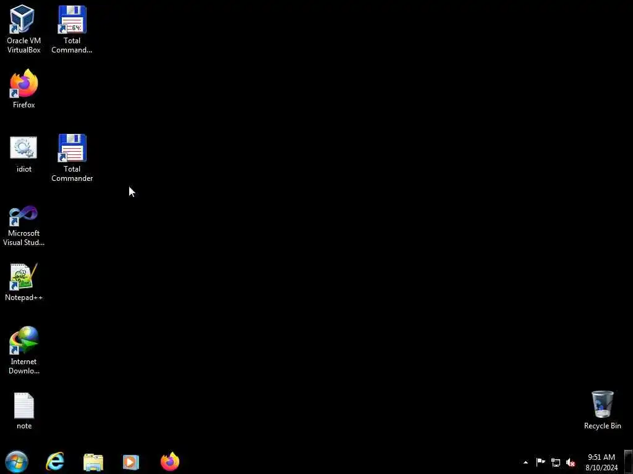
Task: Open the clock showing 9:51 AM
Action: point(601,462)
